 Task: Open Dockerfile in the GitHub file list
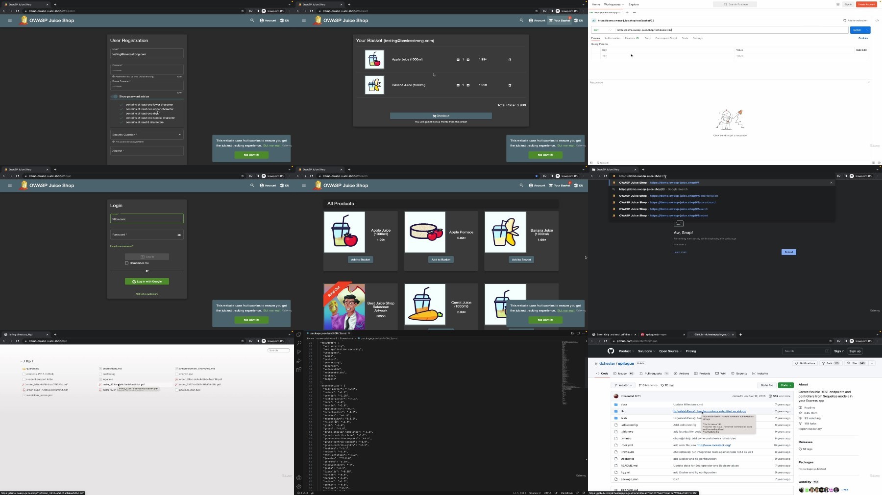[627, 459]
